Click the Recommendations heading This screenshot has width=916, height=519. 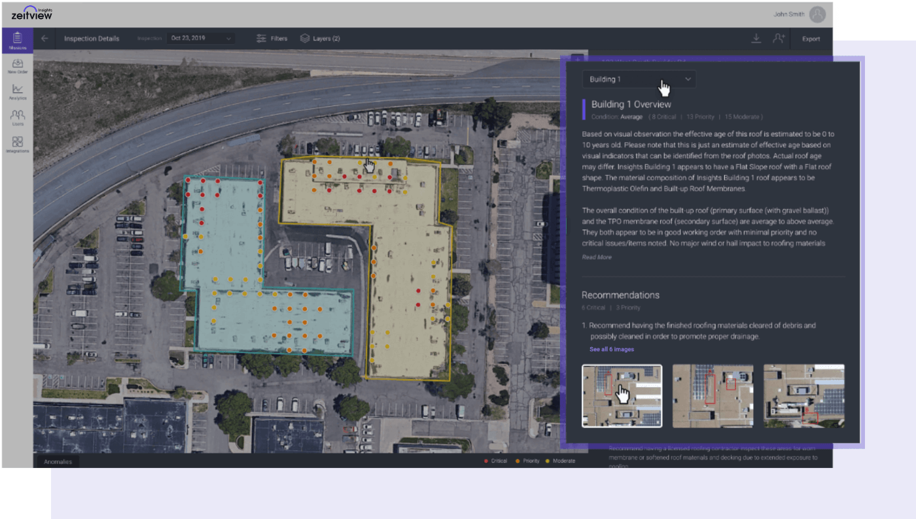pos(620,295)
